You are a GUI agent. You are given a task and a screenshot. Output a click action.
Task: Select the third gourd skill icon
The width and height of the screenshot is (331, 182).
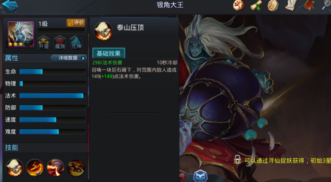point(55,168)
